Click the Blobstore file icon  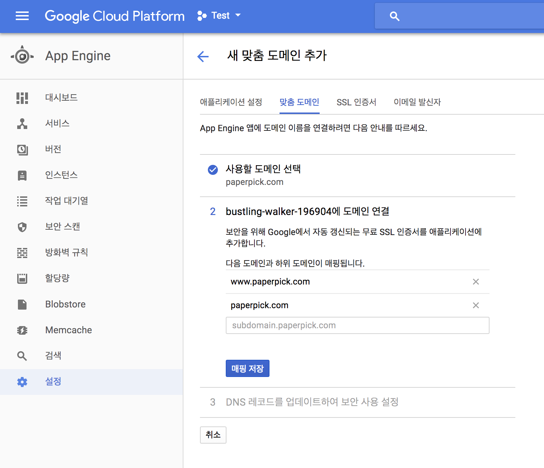(22, 304)
